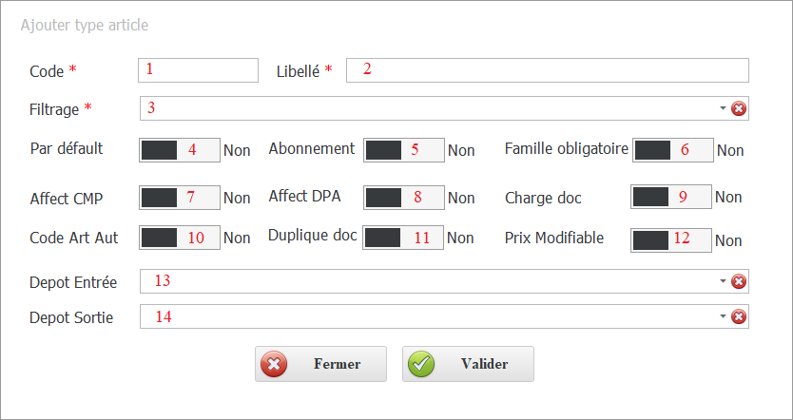Enable the Affect DPA switch
793x420 pixels.
click(x=404, y=197)
